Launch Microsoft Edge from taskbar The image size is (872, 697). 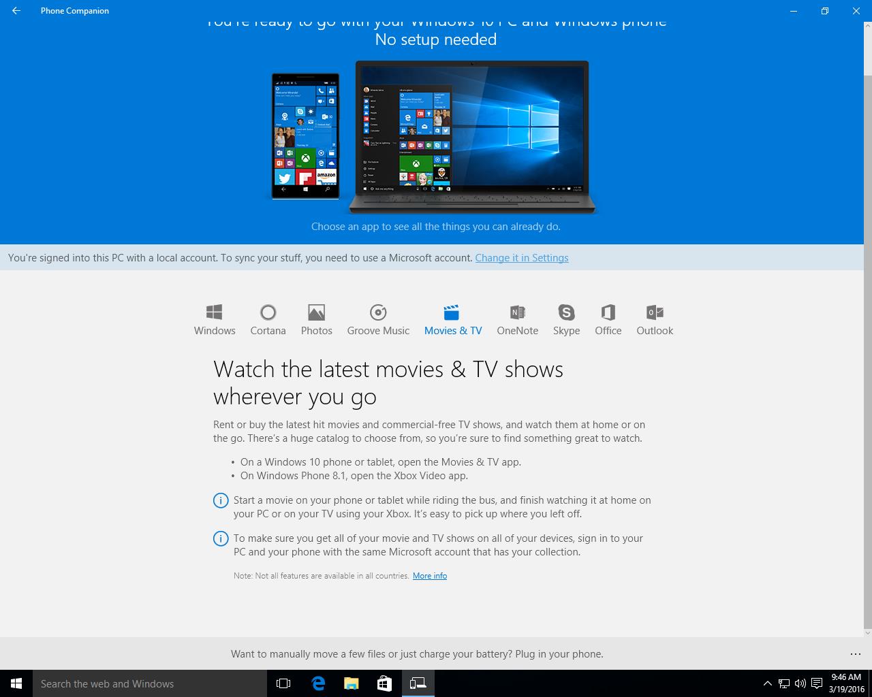click(x=318, y=683)
